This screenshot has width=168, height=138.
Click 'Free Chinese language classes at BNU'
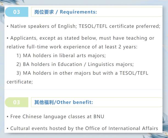pos(57,116)
